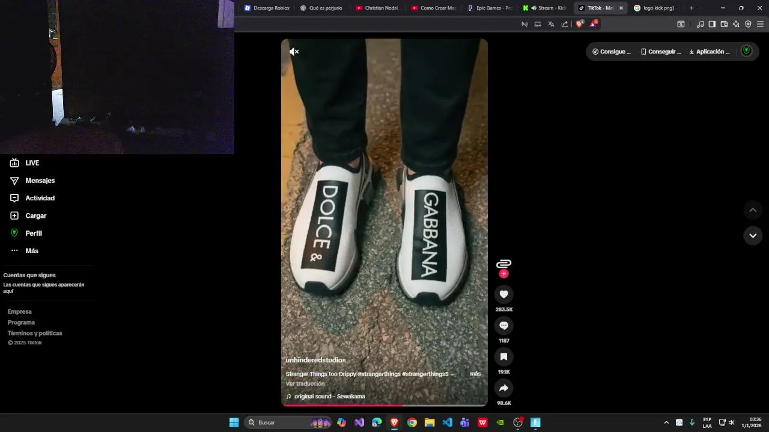Switch to the 'Epic Games' tab

click(x=489, y=8)
